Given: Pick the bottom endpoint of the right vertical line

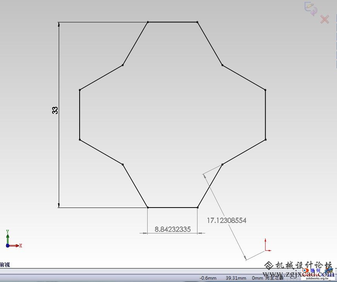Looking at the screenshot, I should [x=266, y=140].
